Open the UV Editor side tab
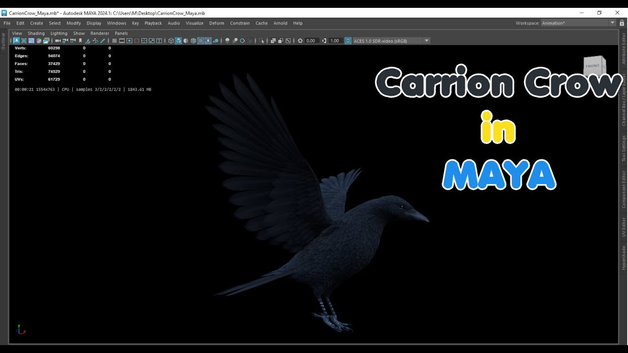Viewport: 628px width, 353px height. point(624,227)
